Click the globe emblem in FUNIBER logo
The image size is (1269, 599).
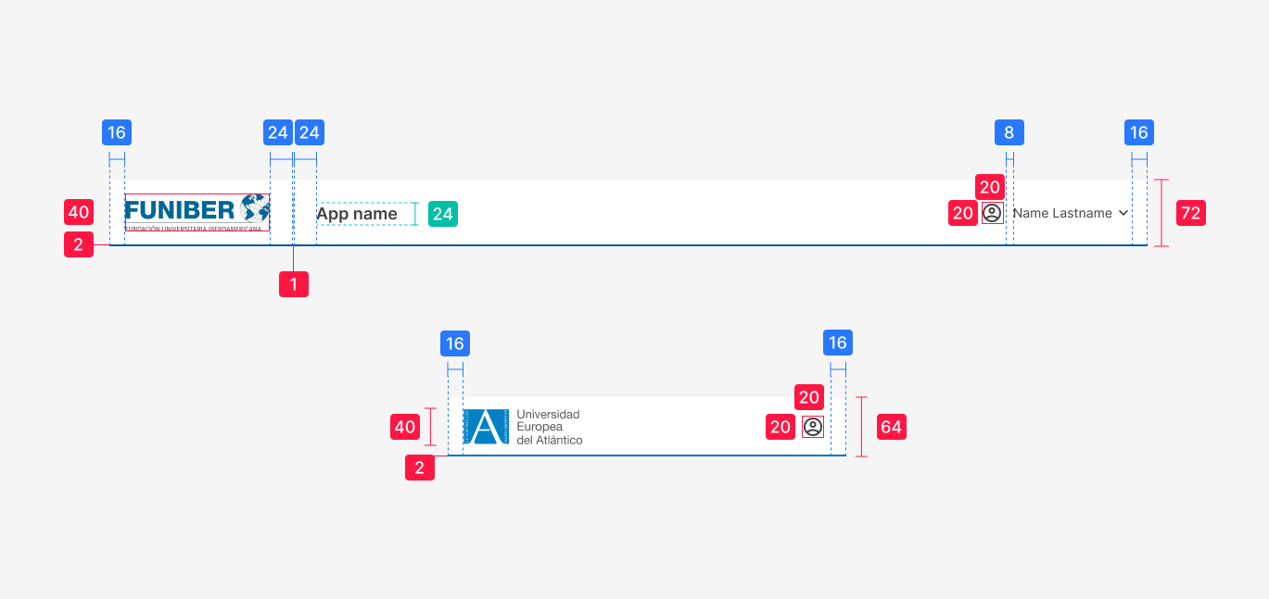point(254,207)
